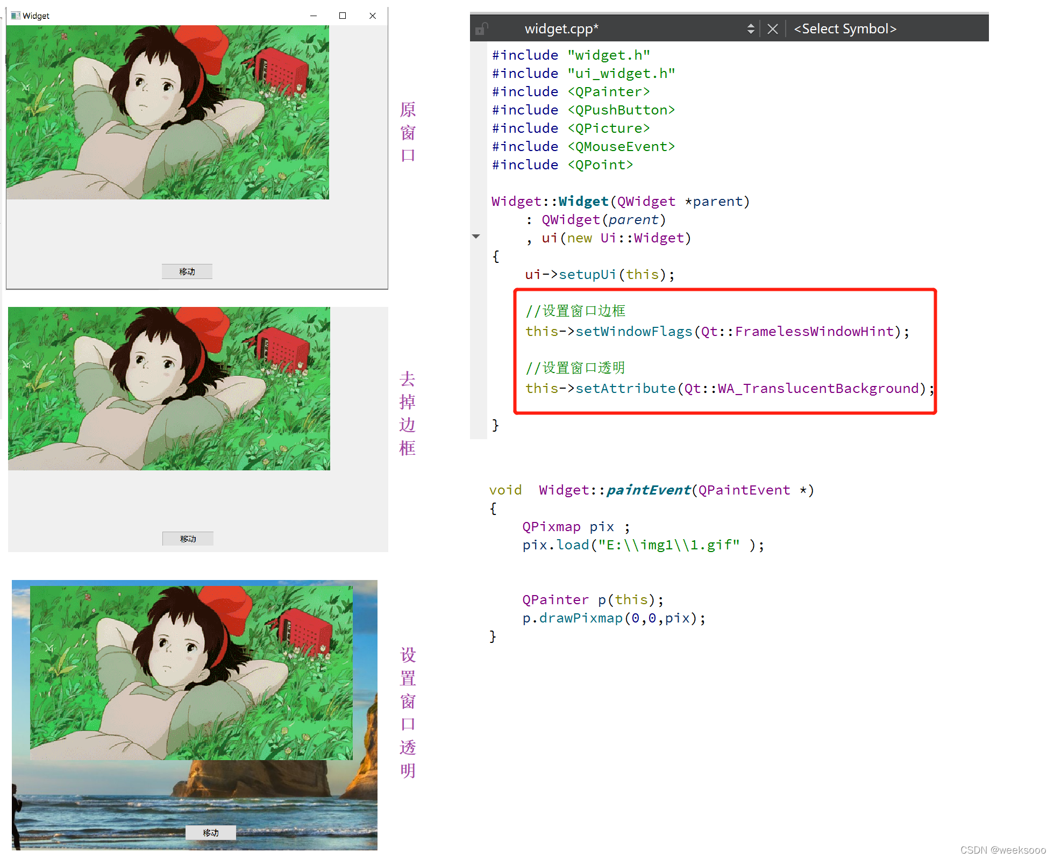Click the CSDN @weeksooo watermark

pyautogui.click(x=1002, y=850)
